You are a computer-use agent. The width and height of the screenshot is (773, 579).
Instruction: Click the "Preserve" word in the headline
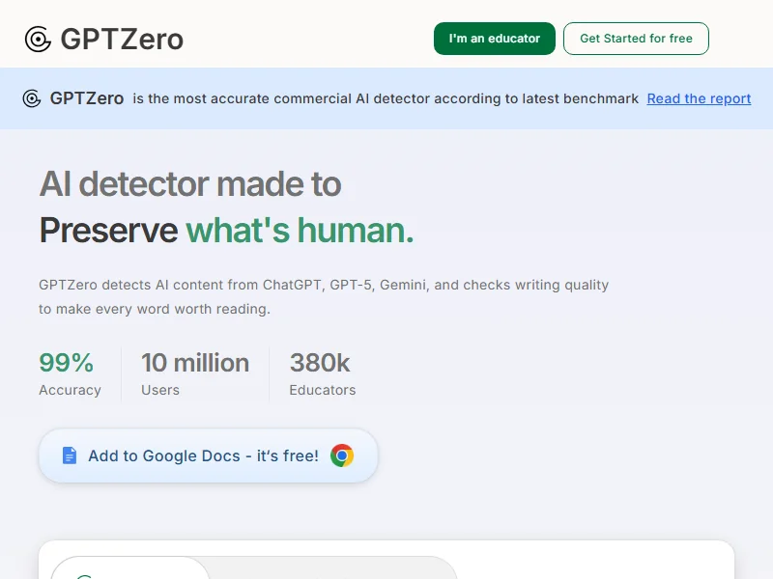[108, 231]
